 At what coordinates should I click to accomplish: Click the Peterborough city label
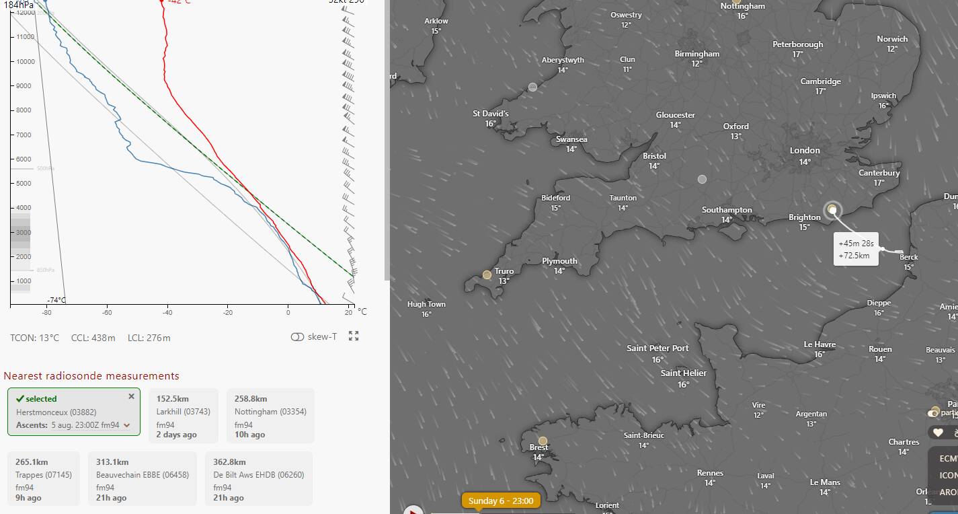tap(797, 44)
